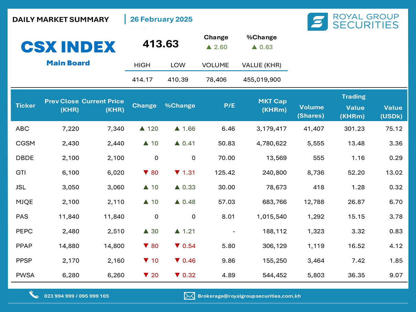
Task: Select the LOW value 410.39
Action: pyautogui.click(x=178, y=80)
